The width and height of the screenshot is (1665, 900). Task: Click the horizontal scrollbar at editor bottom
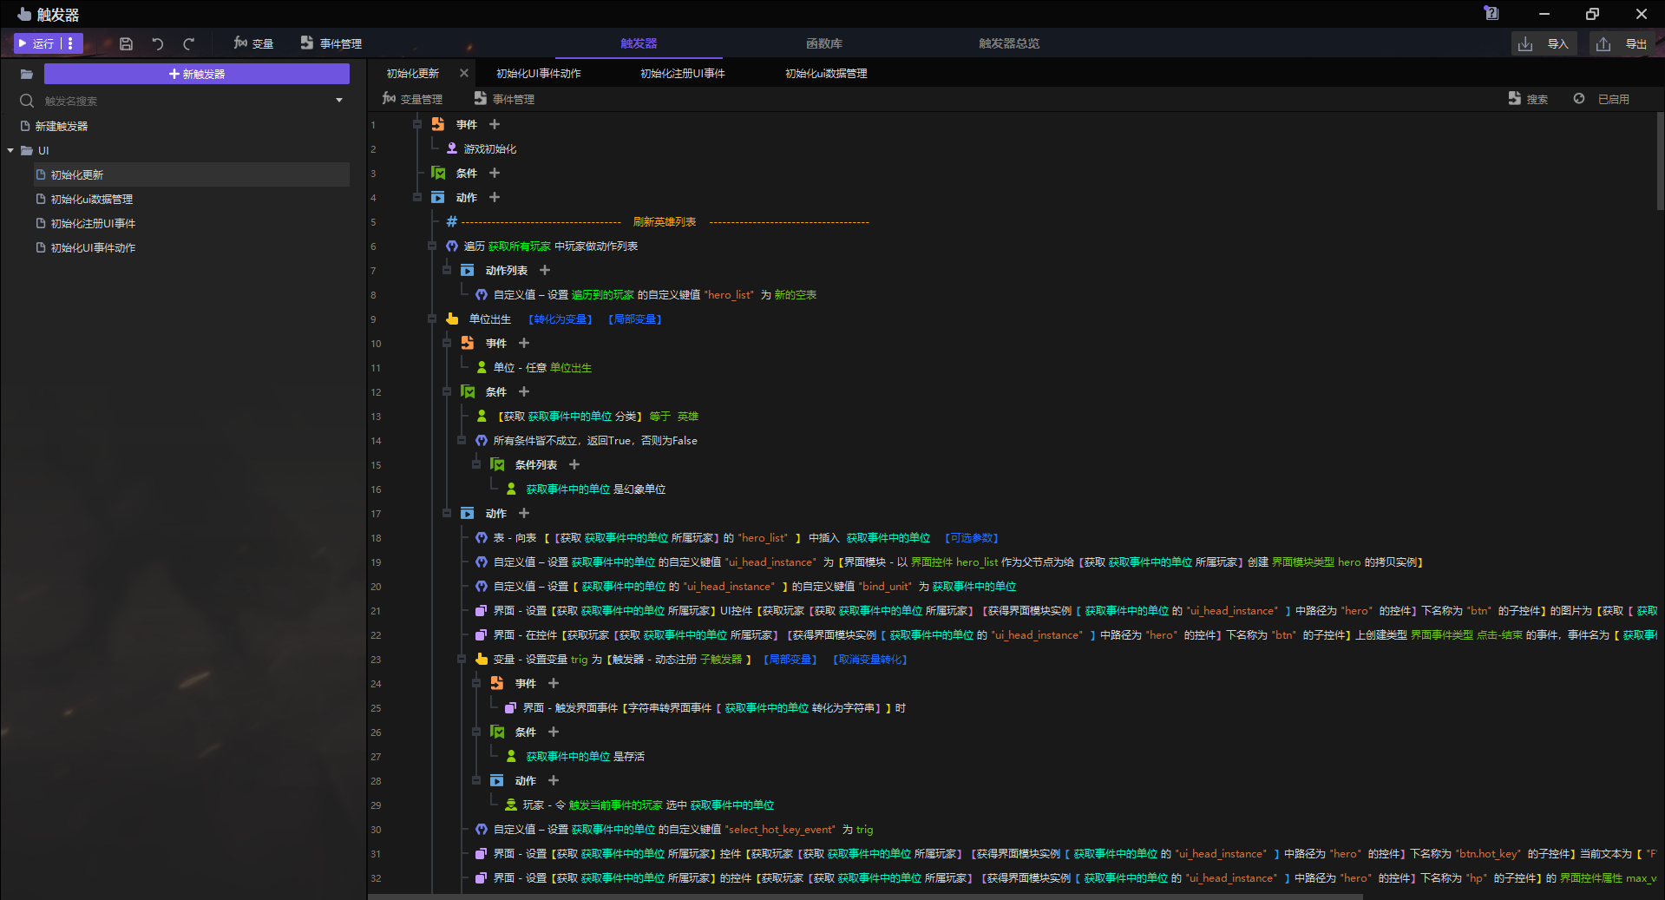coord(865,897)
